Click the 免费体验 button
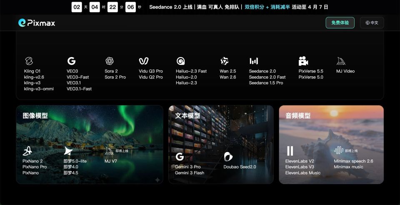This screenshot has height=205, width=400. point(340,22)
